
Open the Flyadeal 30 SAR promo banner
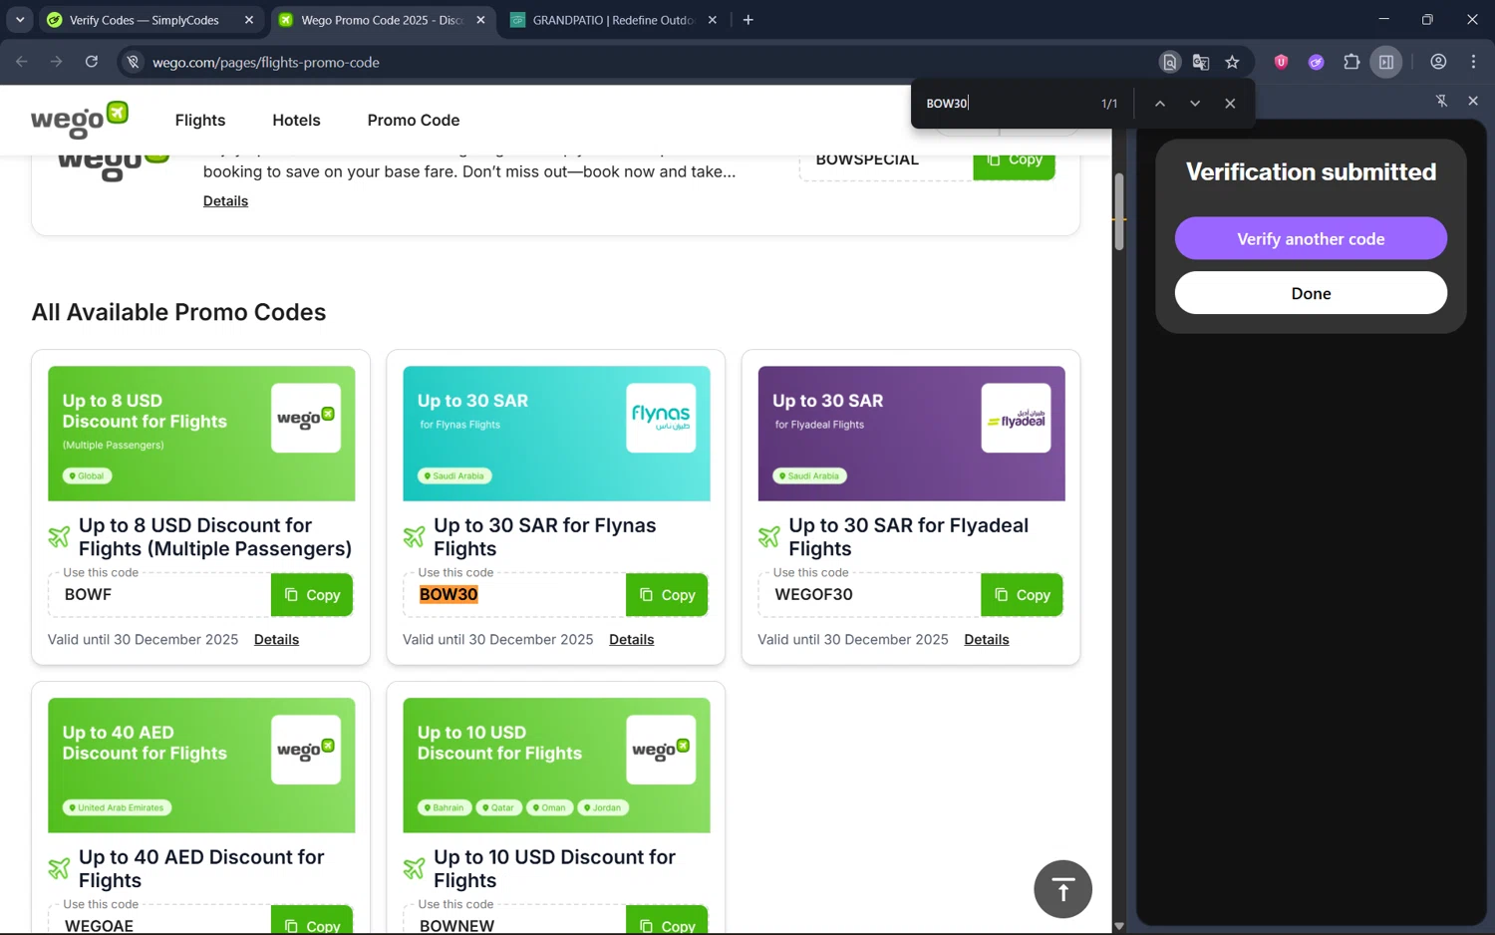[x=911, y=434]
